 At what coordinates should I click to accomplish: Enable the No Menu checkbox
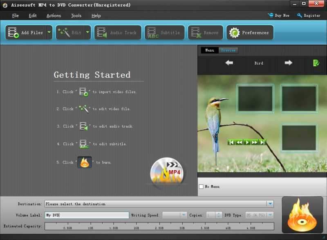pos(201,186)
